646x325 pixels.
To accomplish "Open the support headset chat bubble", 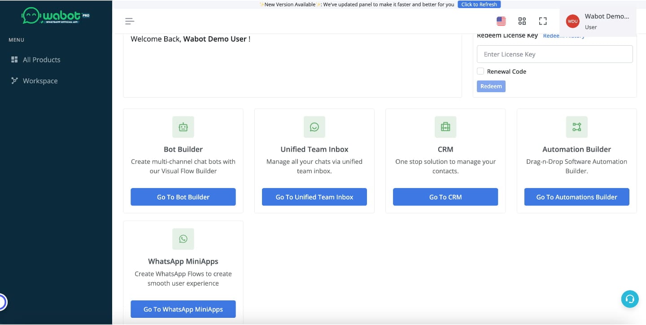I will (629, 299).
